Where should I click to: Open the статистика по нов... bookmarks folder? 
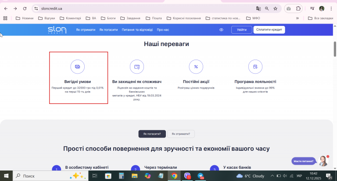click(x=223, y=18)
